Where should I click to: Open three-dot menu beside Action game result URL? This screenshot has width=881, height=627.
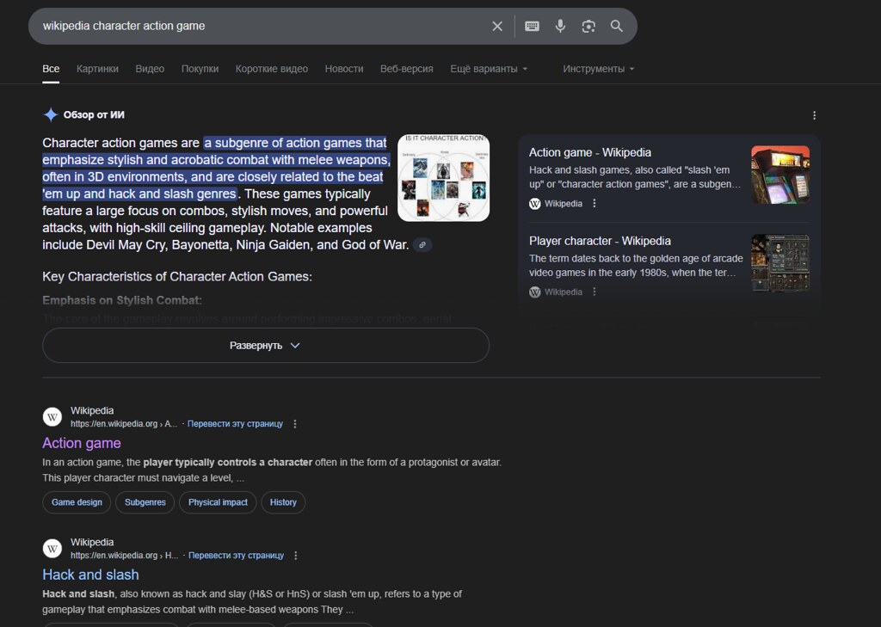[295, 424]
